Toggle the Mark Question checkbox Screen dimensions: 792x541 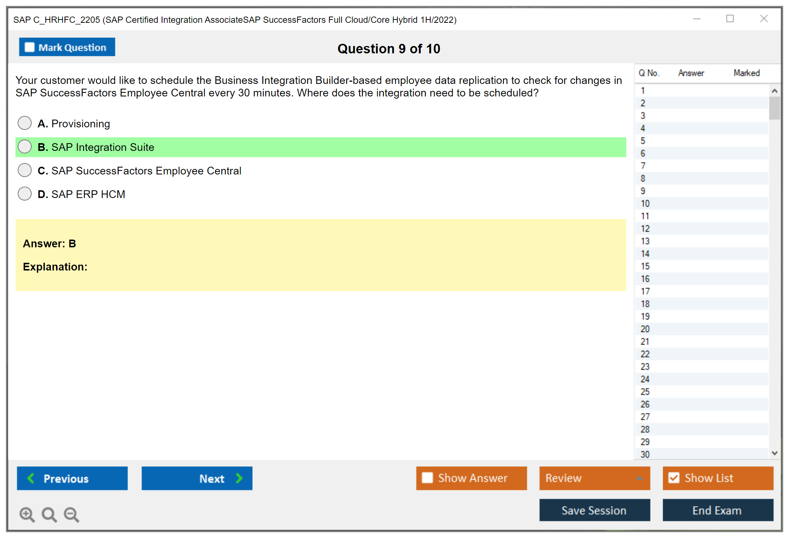tap(29, 47)
